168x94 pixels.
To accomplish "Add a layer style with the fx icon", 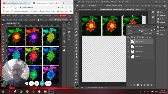I will [x=135, y=85].
